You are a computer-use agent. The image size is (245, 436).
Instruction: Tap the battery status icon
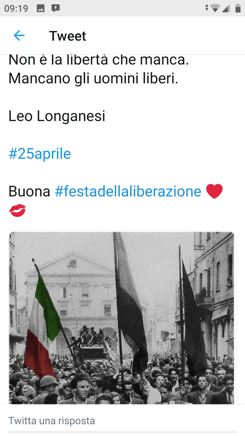tap(238, 8)
